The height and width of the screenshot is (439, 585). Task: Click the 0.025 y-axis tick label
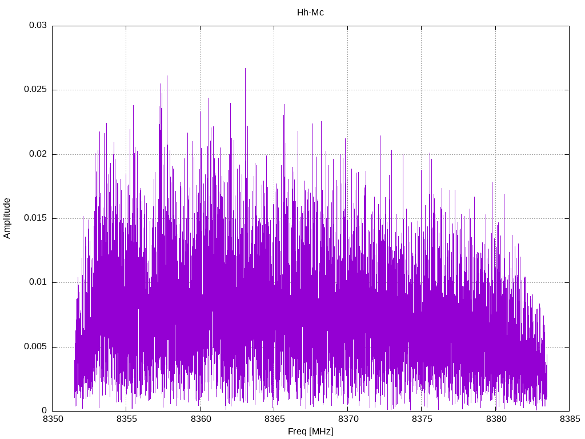tap(35, 90)
